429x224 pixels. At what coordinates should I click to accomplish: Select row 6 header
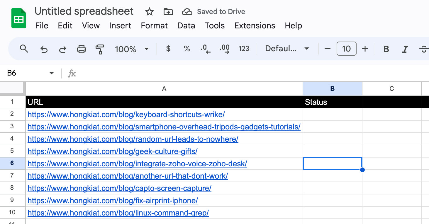point(12,163)
